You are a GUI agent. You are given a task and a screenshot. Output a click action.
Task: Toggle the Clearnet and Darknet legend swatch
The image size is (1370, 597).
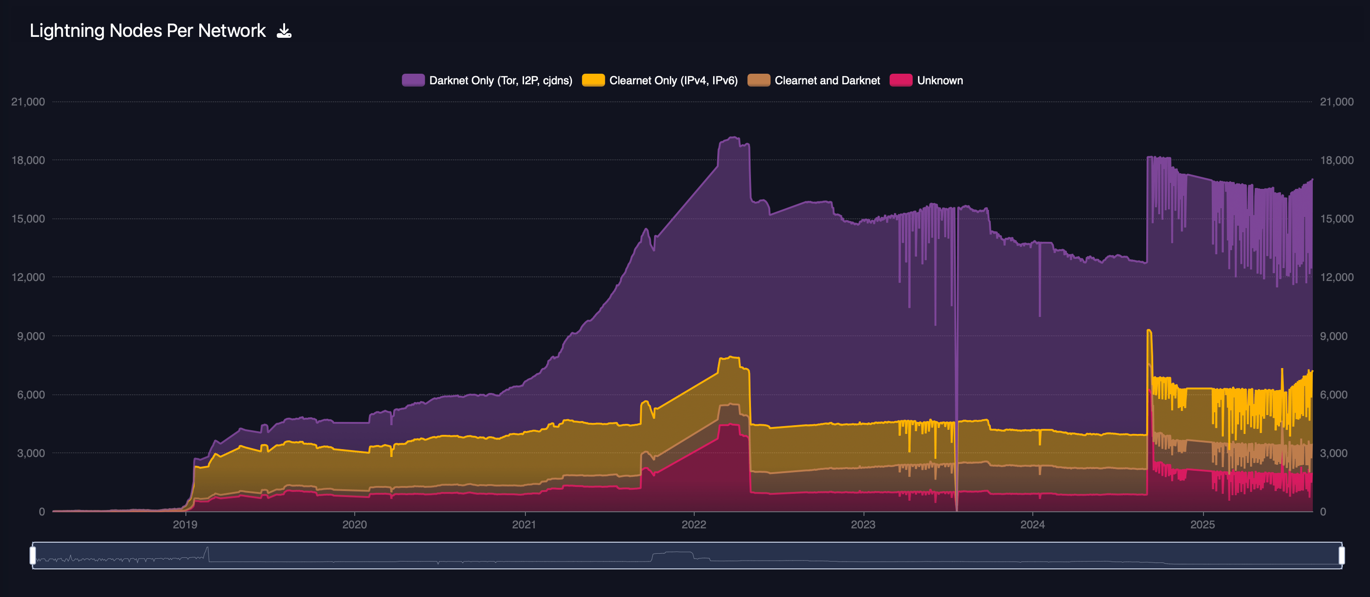coord(758,80)
